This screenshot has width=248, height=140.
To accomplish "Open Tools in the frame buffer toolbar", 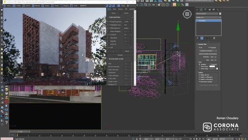I will click(x=55, y=6).
